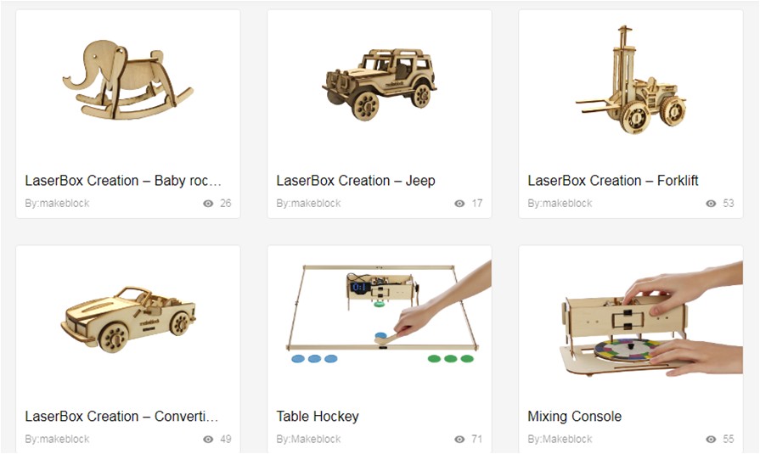760x454 pixels.
Task: Open the LaserBox Creation – Baby roc… title
Action: (123, 181)
